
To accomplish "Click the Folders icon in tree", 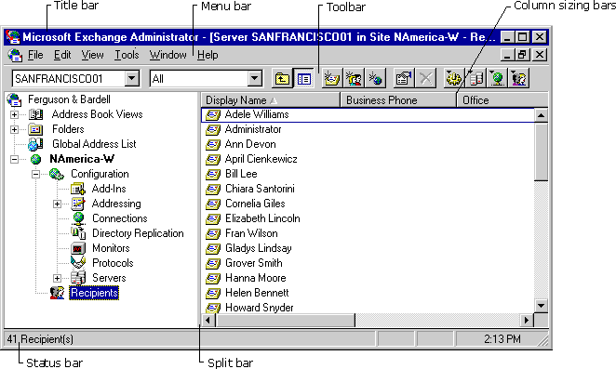I will (x=35, y=129).
